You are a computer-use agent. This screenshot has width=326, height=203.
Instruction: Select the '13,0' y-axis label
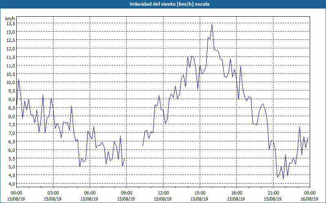[x=11, y=32]
